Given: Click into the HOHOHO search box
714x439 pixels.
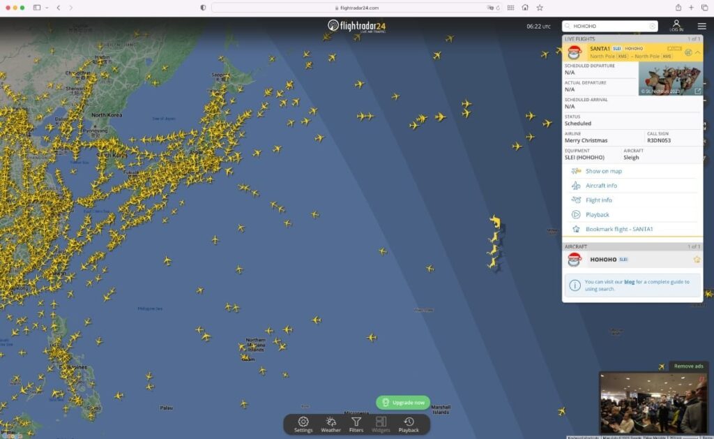Looking at the screenshot, I should (609, 26).
